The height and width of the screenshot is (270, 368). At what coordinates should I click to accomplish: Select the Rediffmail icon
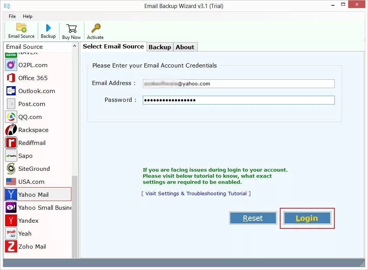[x=11, y=143]
